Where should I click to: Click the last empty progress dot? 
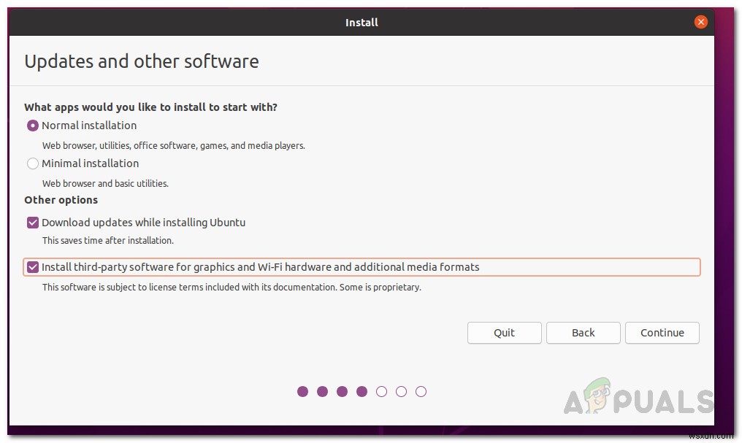pyautogui.click(x=421, y=392)
